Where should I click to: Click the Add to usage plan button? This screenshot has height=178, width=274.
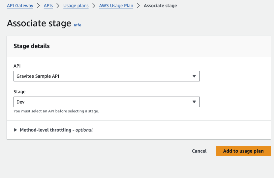point(243,151)
